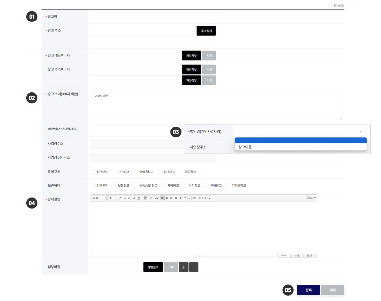Open the 법인명(개인사업자명) dropdown
Screen dimensions: 381x301
(300, 131)
